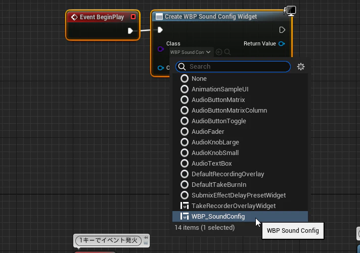Click the use selected asset arrow icon
360x253 pixels.
click(219, 53)
